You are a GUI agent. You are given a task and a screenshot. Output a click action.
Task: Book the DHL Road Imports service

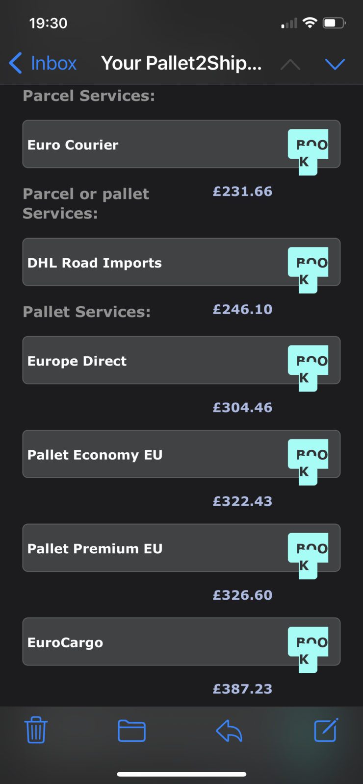click(308, 270)
